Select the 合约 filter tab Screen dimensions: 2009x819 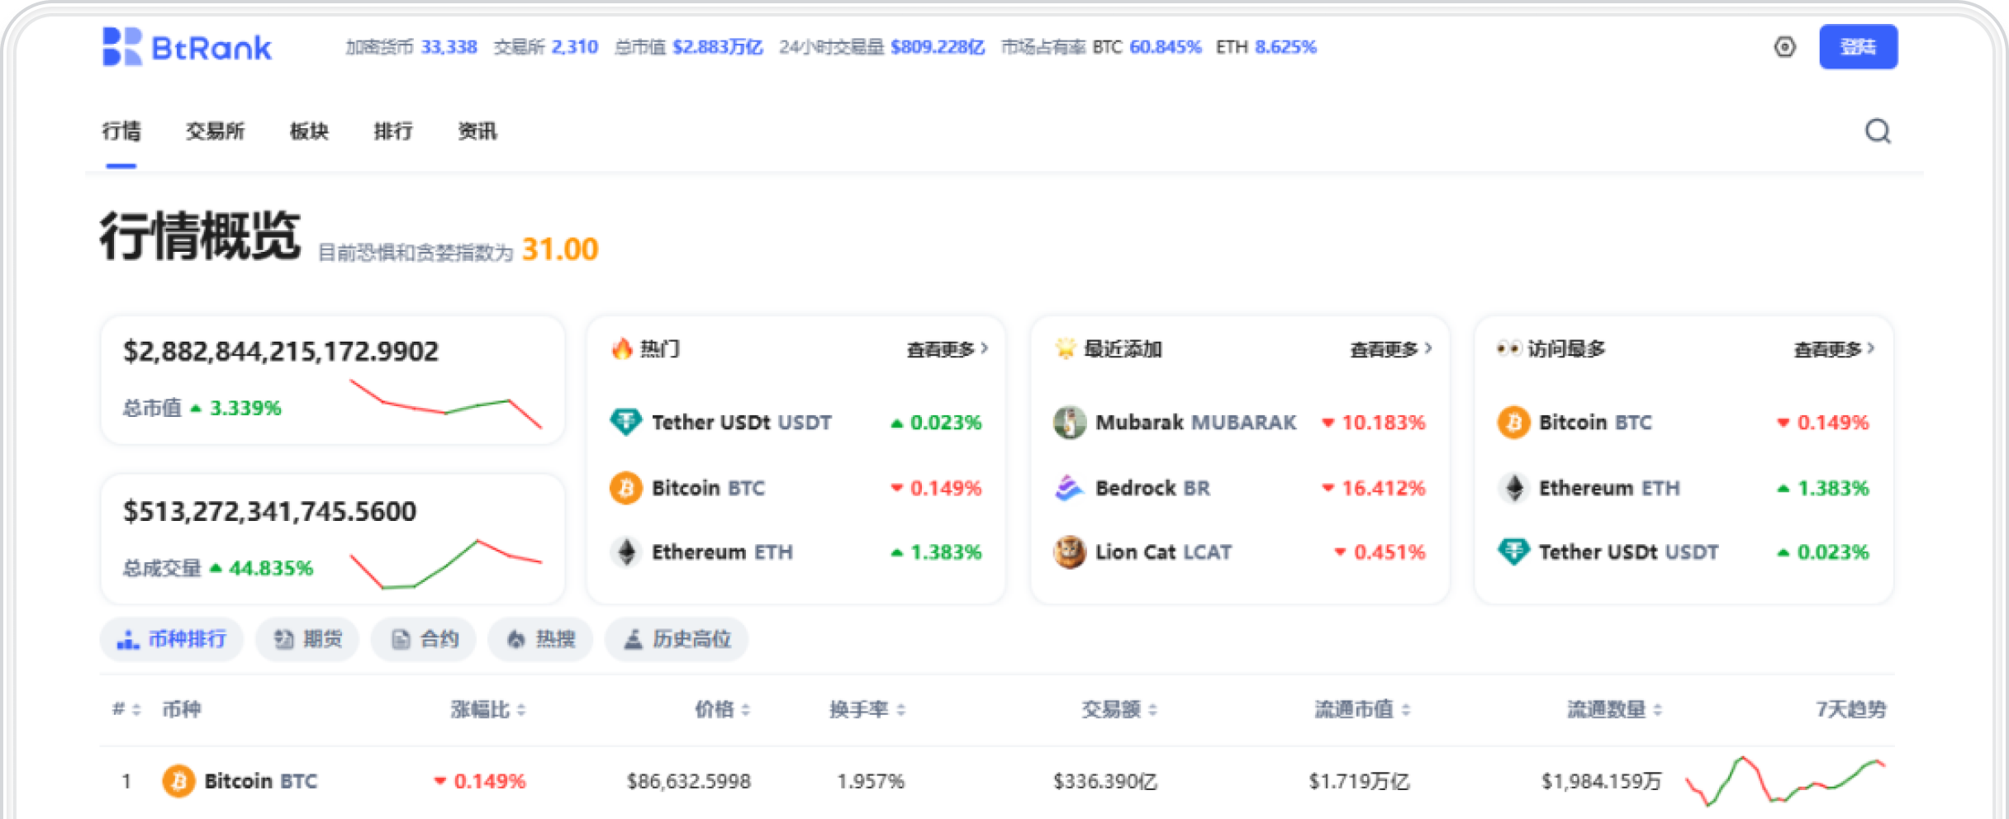click(424, 639)
